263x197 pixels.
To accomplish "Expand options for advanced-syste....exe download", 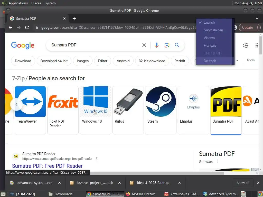I will pyautogui.click(x=60, y=183).
